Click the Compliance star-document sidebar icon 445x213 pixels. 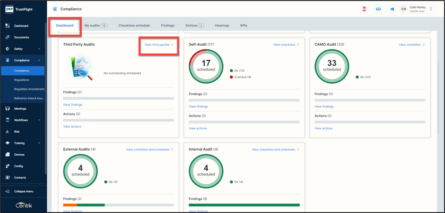pyautogui.click(x=8, y=60)
